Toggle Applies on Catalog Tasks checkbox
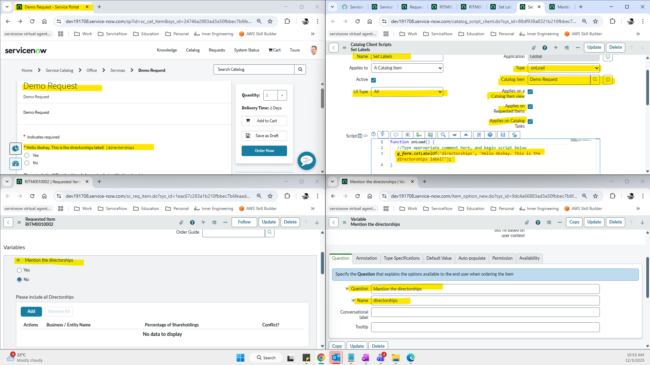 pyautogui.click(x=530, y=122)
